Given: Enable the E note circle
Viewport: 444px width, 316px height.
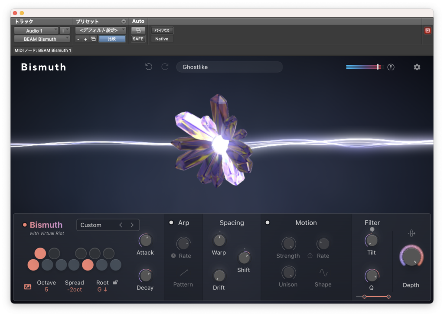Looking at the screenshot, I should (x=61, y=265).
